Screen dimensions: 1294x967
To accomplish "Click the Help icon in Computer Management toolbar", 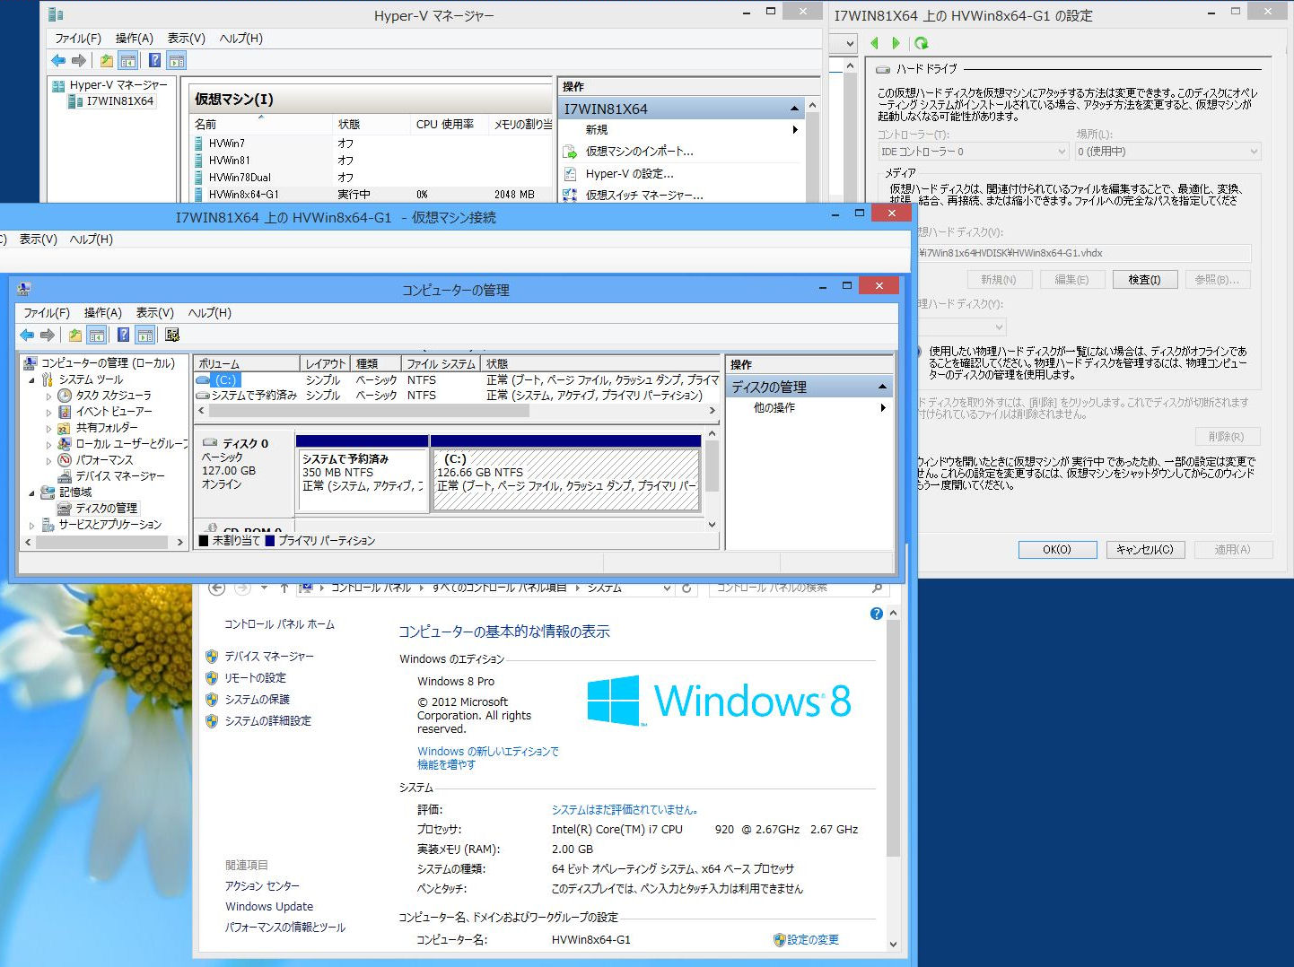I will point(123,335).
